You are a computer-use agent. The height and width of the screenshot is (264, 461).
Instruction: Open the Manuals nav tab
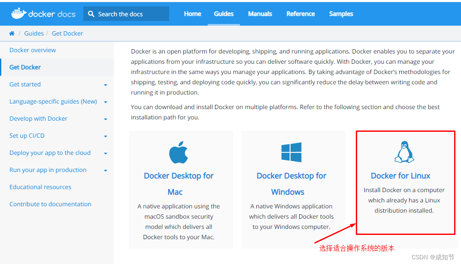point(260,14)
